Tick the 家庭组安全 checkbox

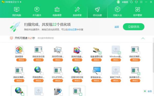[100, 74]
